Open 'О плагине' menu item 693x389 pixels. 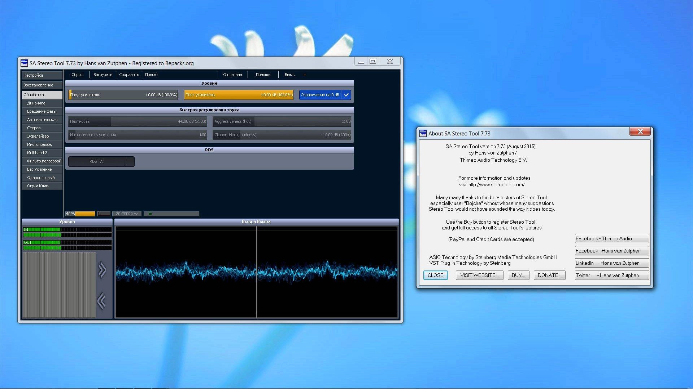pos(232,75)
